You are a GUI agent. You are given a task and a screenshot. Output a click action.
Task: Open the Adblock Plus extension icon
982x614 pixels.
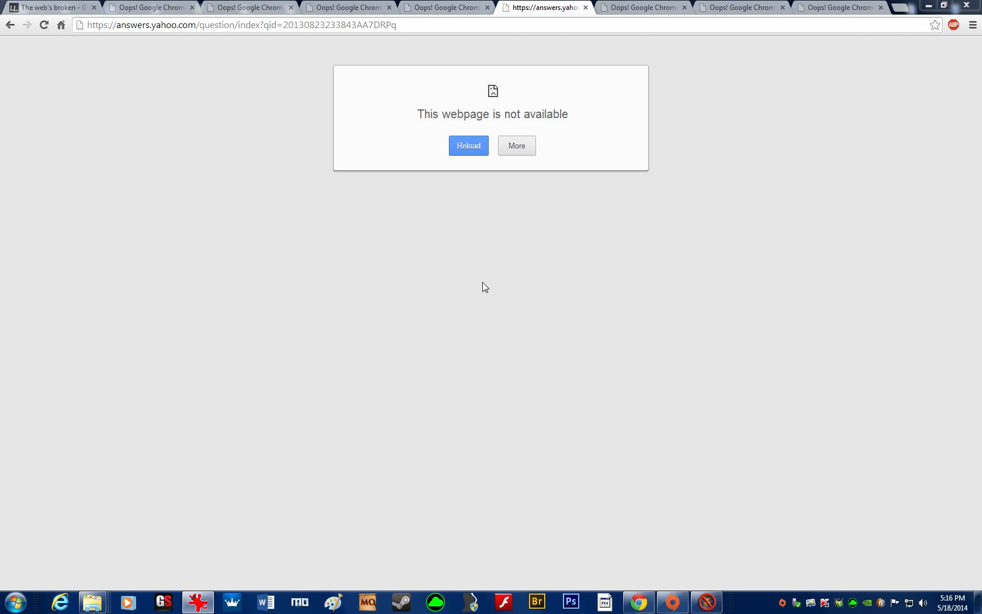[953, 25]
